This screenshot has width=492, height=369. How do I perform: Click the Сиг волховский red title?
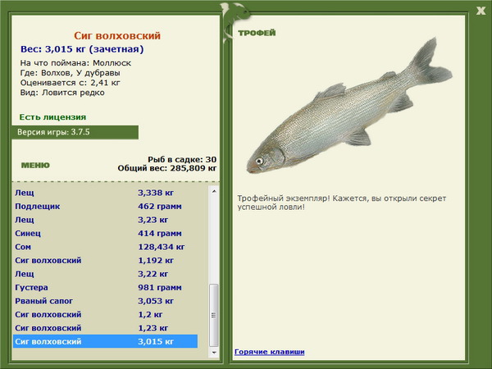click(117, 36)
